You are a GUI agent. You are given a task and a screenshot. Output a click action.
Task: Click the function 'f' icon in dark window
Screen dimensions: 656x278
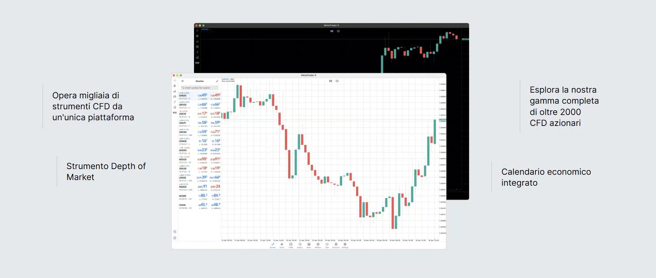coord(197,52)
